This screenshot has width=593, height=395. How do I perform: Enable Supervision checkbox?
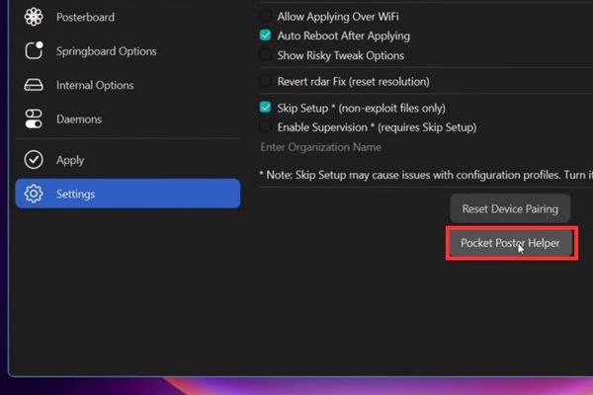coord(265,126)
